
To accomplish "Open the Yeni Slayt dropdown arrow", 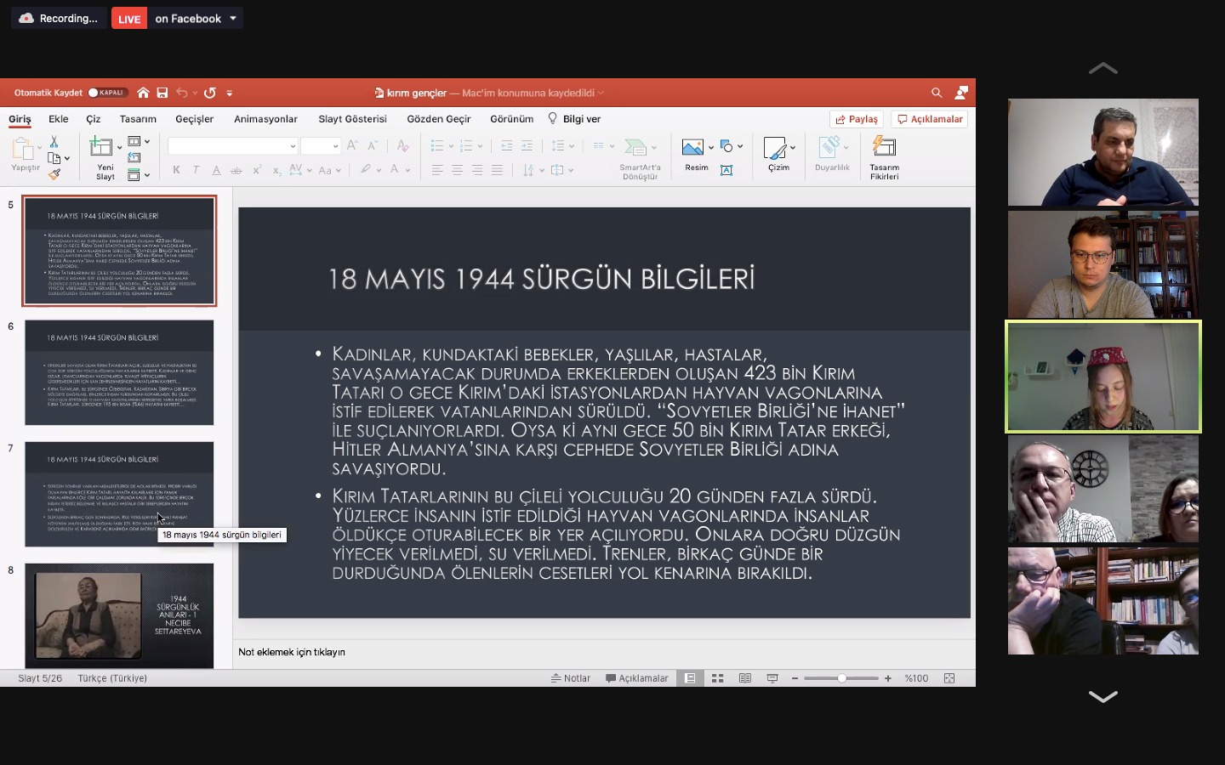I will [119, 147].
